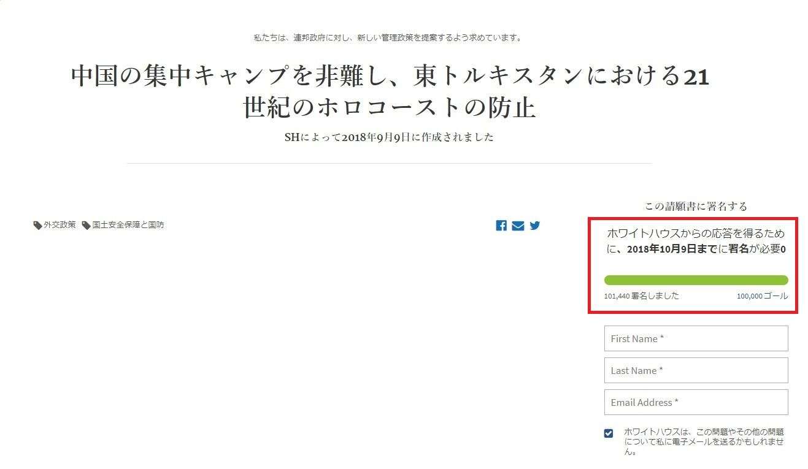Click the Last Name input field

696,370
